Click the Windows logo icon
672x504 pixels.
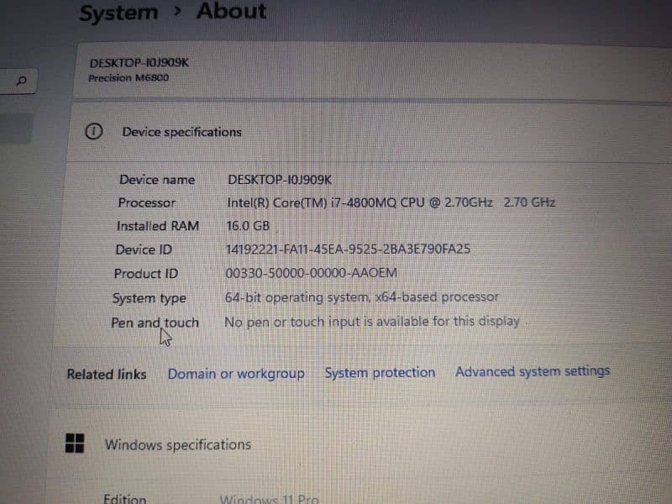point(75,444)
